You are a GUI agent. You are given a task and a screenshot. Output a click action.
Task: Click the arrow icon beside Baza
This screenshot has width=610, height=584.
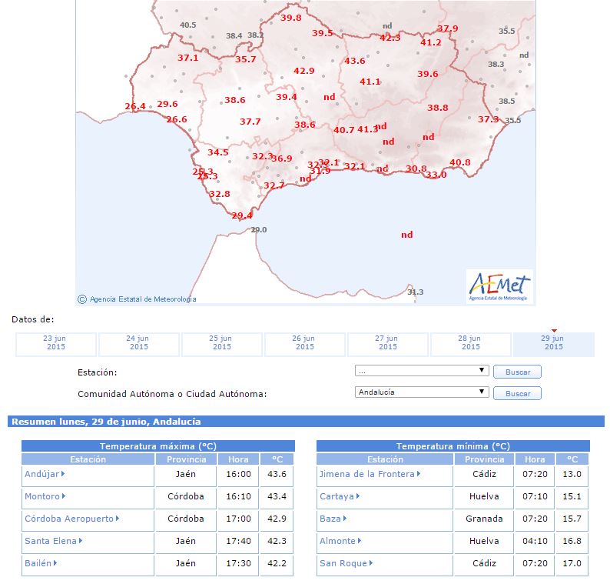pyautogui.click(x=345, y=519)
